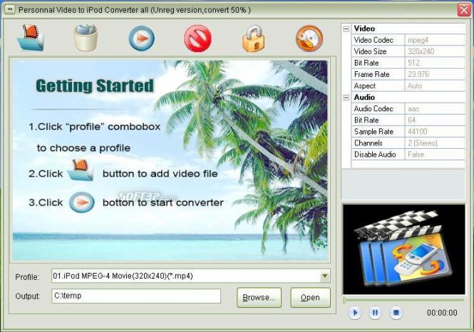The image size is (474, 332).
Task: Click the Audio group header label
Action: click(364, 98)
